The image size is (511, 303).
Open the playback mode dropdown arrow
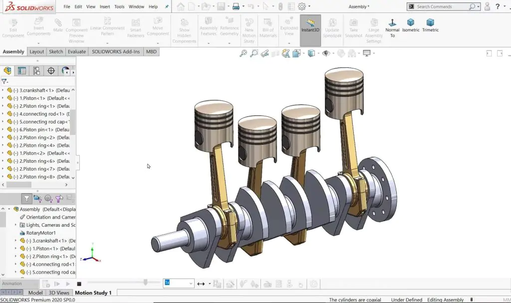tap(209, 284)
